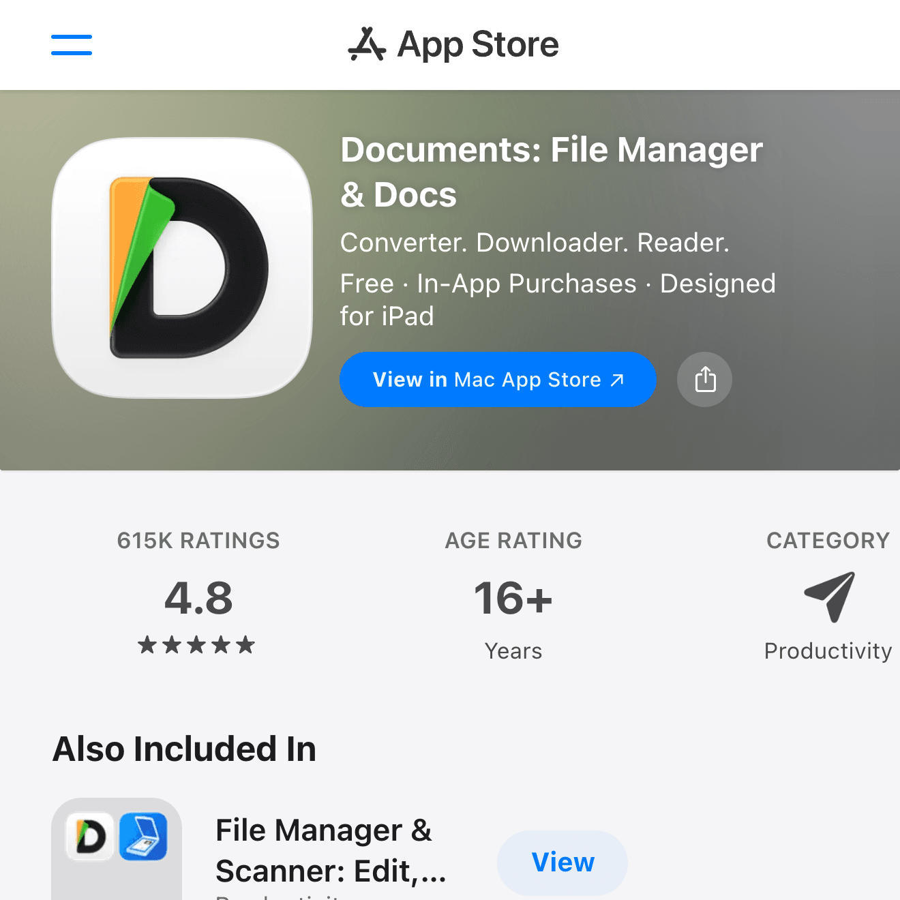Click the 615K RATINGS label
The width and height of the screenshot is (900, 900).
coord(198,541)
